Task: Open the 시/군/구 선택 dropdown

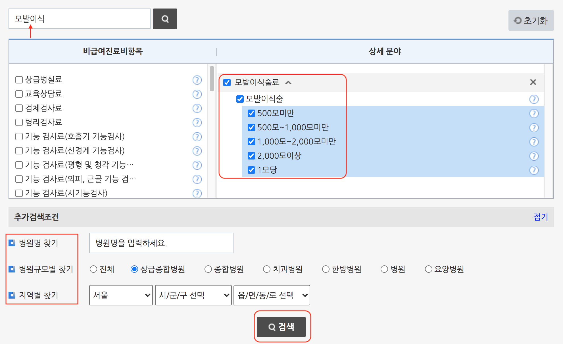Action: 193,295
